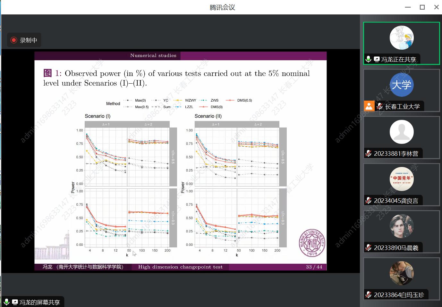Select the portrait avatar of 20233890马晨羲
Image resolution: width=442 pixels, height=307 pixels.
[401, 226]
